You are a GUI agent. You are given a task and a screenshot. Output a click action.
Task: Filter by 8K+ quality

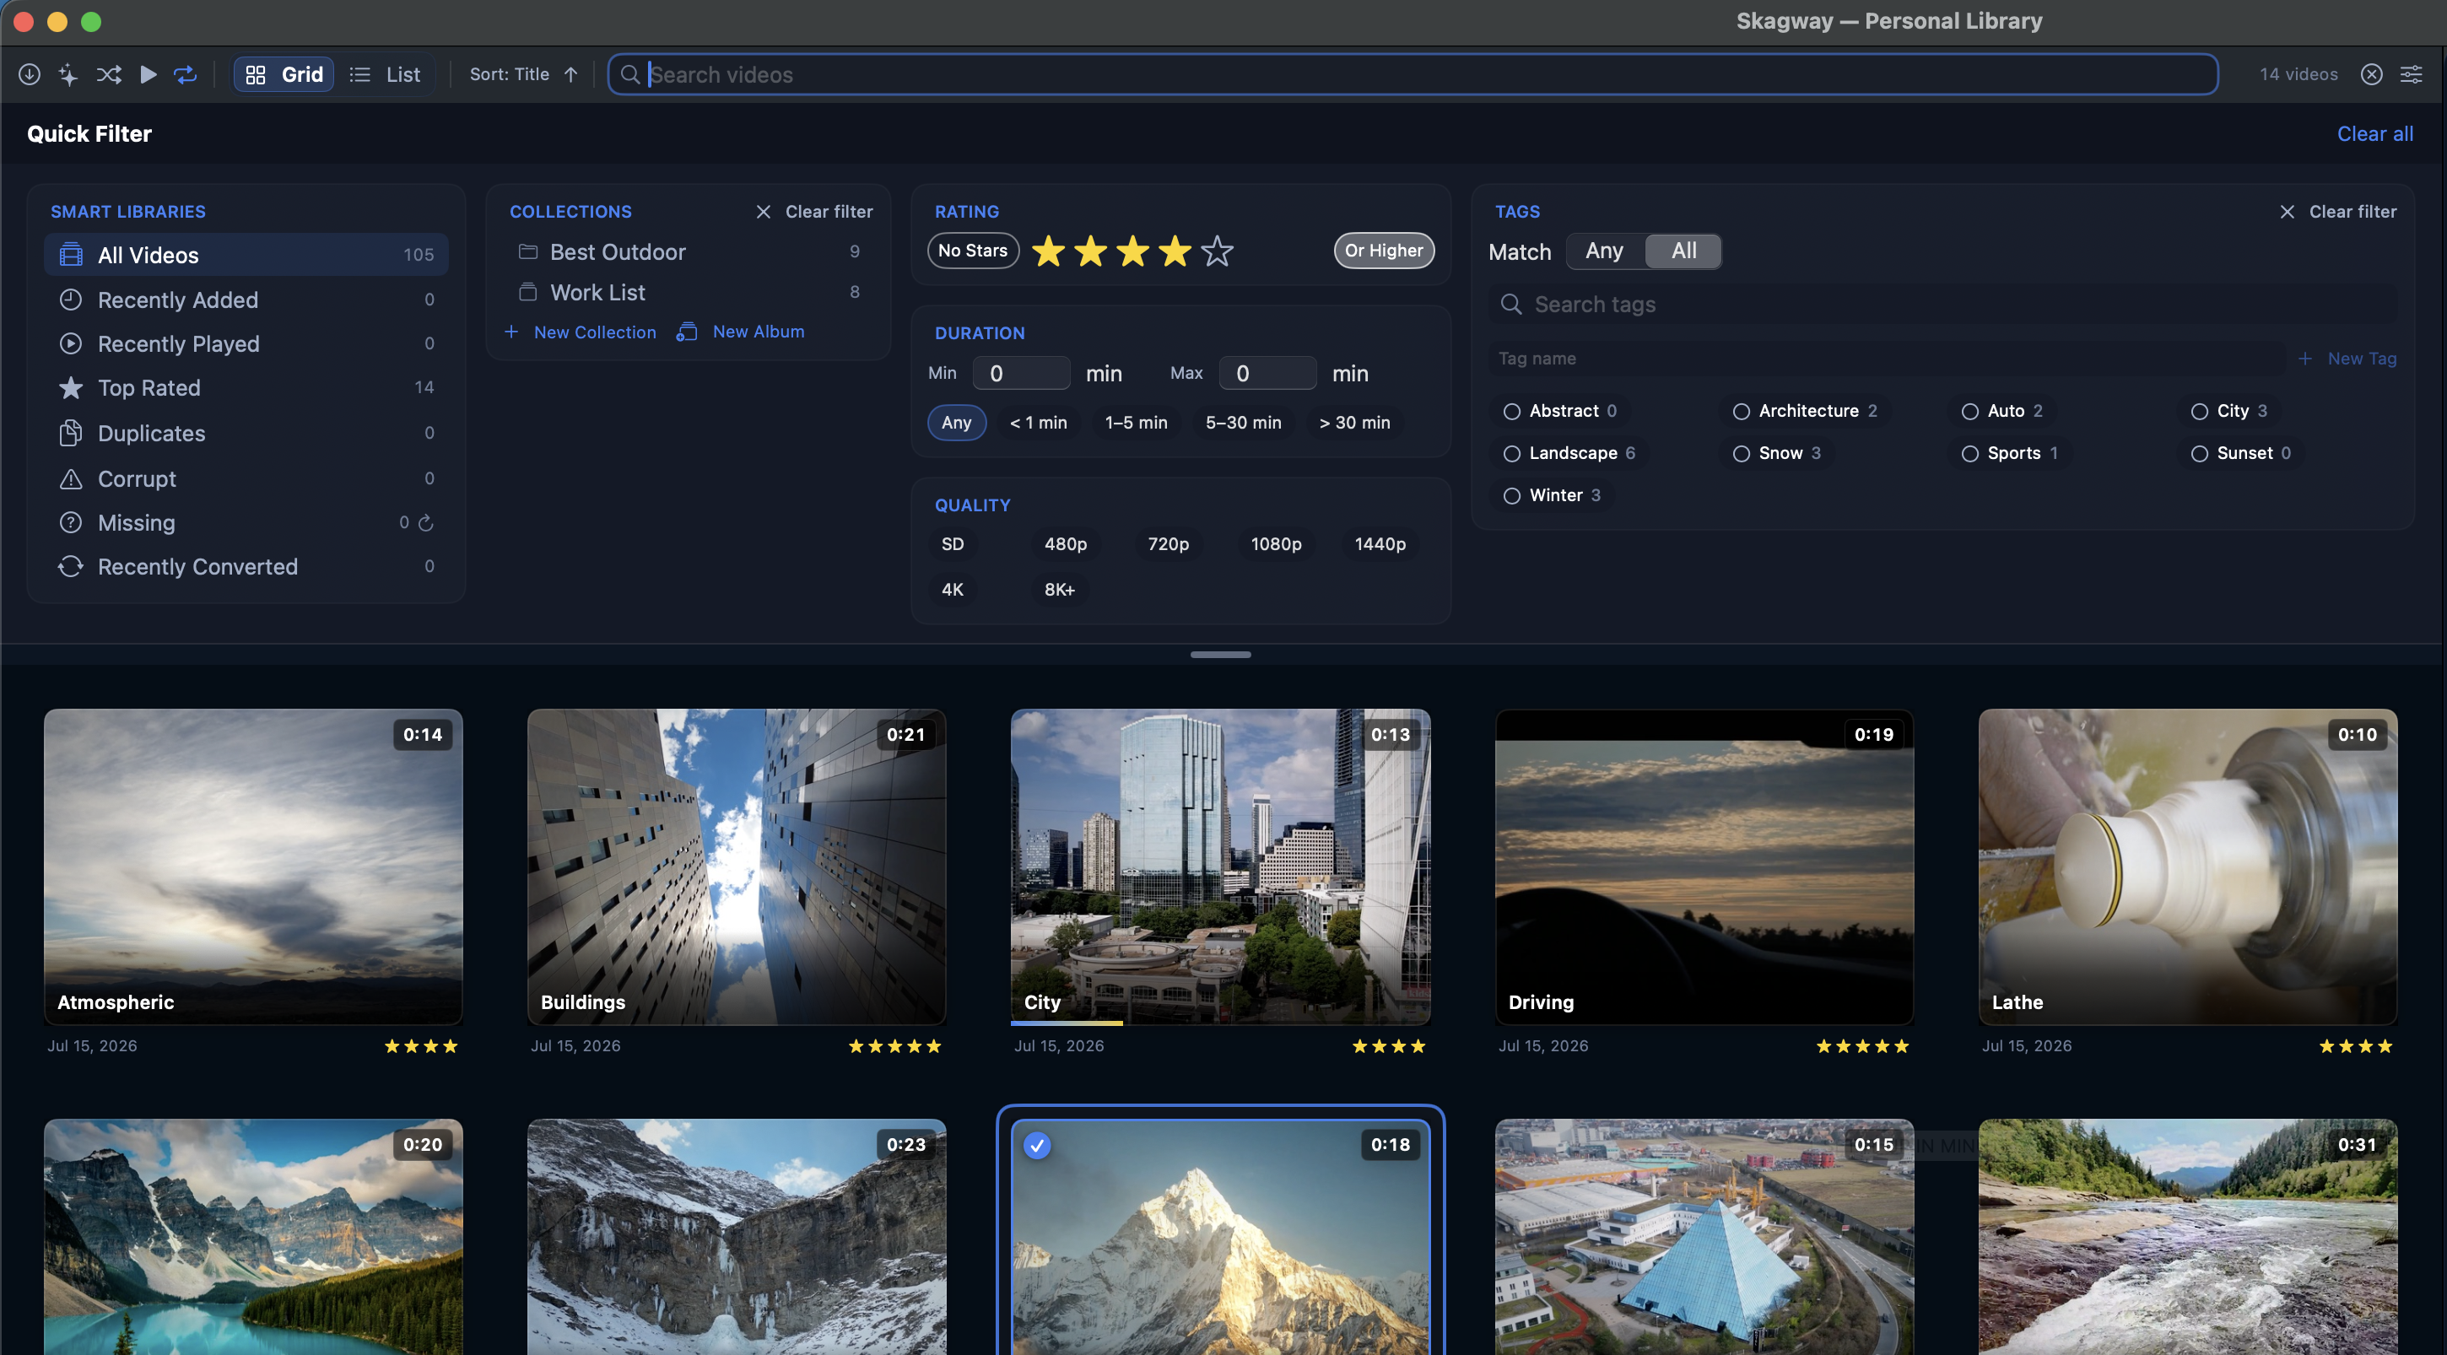pyautogui.click(x=1060, y=590)
